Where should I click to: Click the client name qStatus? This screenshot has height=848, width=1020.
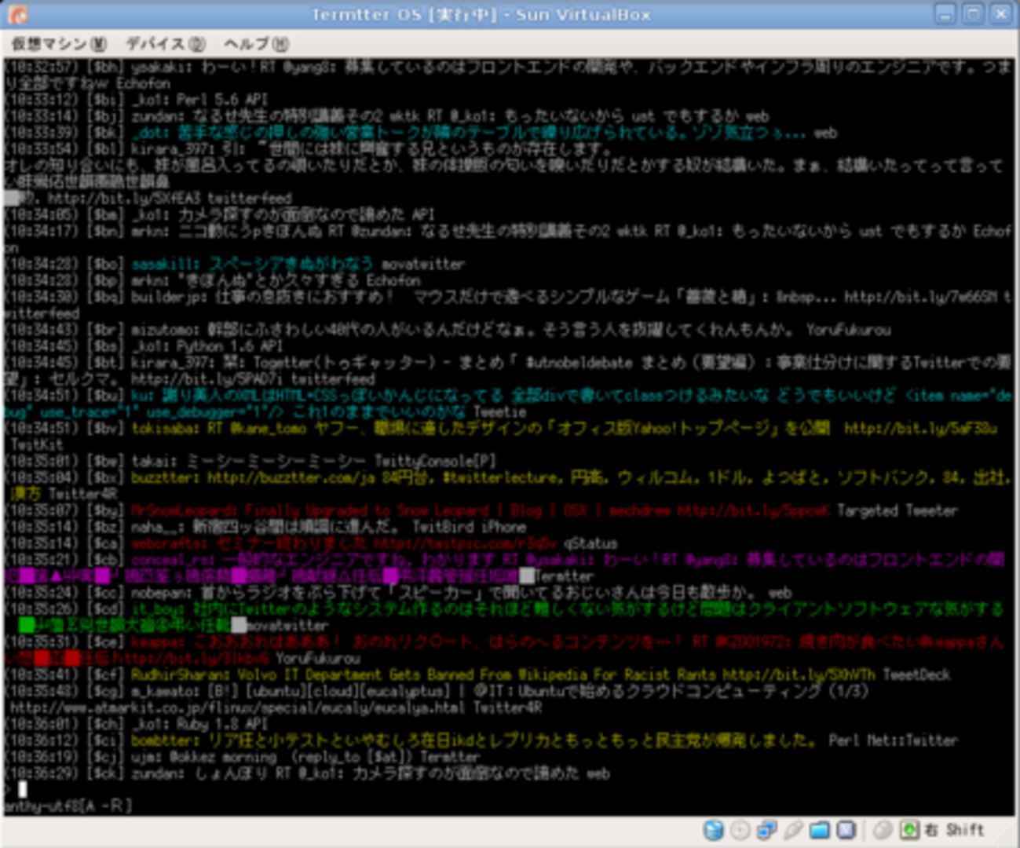click(590, 543)
